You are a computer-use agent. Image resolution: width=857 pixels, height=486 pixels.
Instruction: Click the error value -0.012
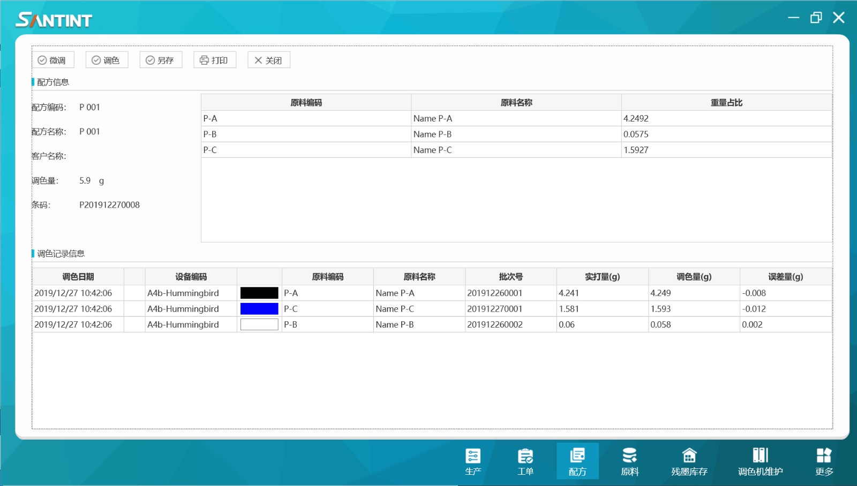pos(754,309)
